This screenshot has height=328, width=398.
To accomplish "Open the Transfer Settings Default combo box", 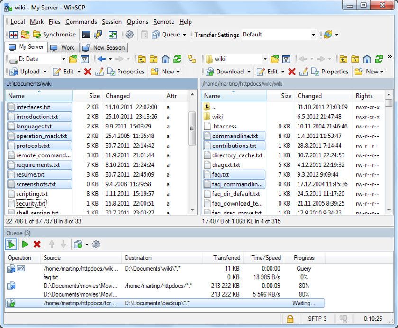I will click(279, 35).
